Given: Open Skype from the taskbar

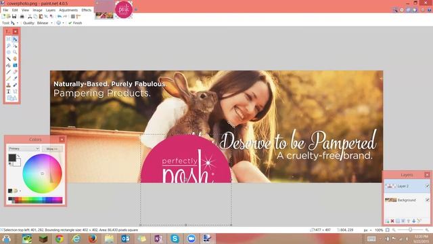Looking at the screenshot, I should [x=175, y=238].
